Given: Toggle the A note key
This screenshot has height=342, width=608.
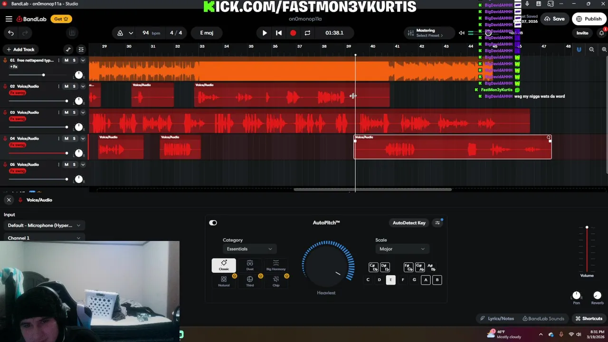Looking at the screenshot, I should coord(426,280).
